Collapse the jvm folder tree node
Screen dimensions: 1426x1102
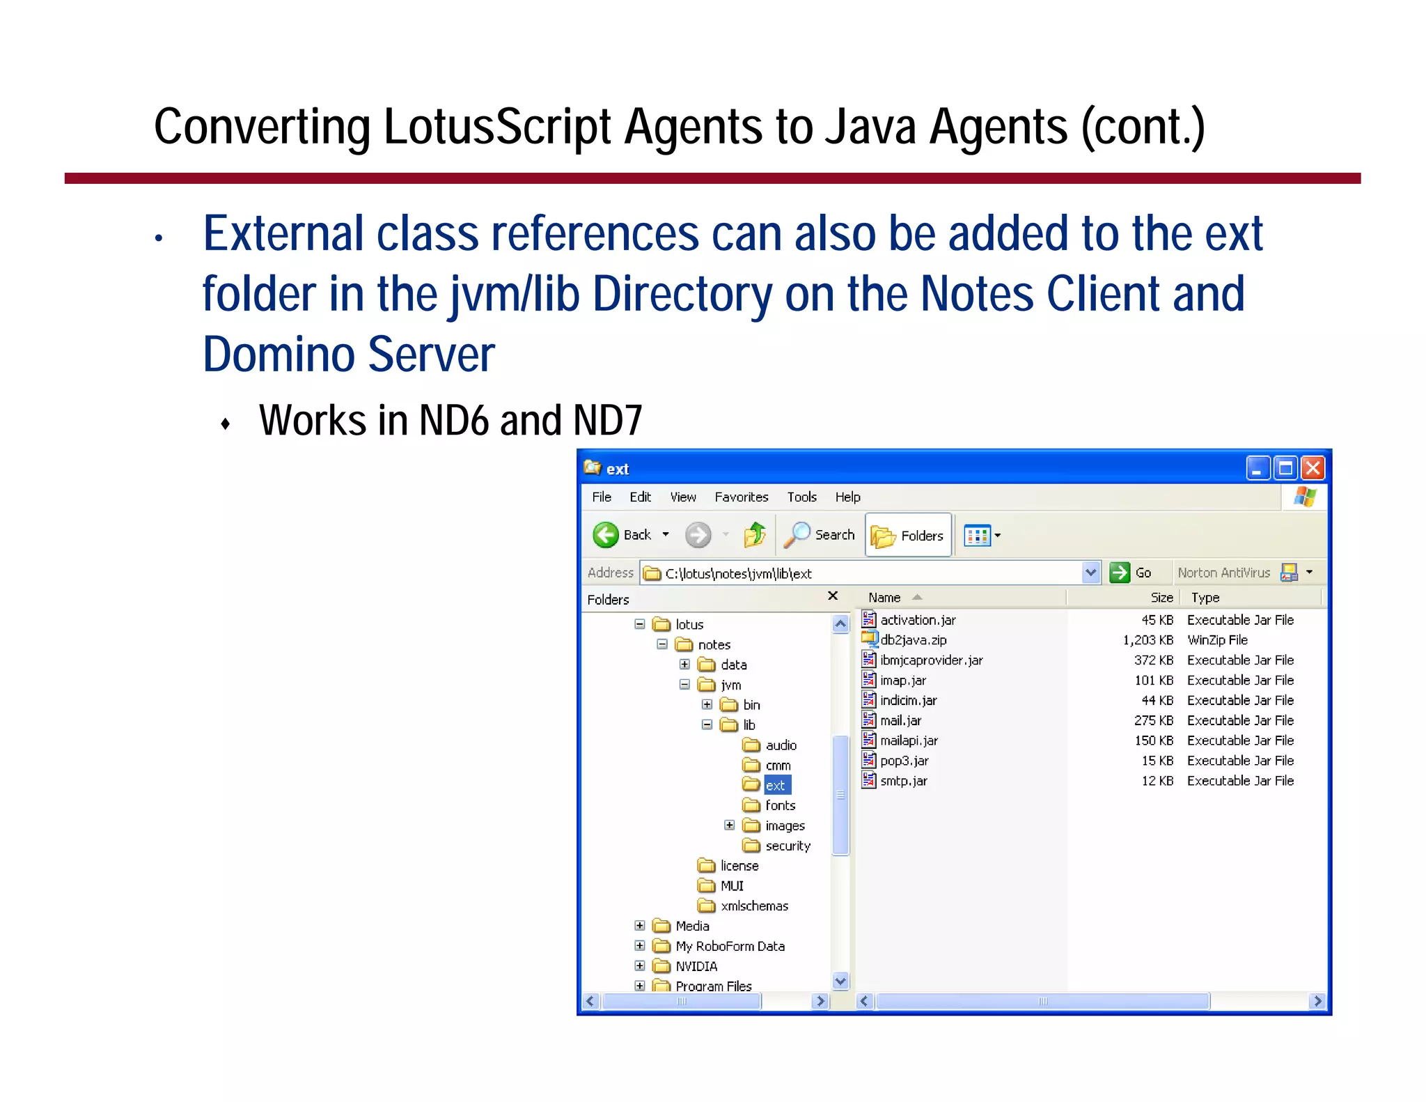(x=684, y=684)
